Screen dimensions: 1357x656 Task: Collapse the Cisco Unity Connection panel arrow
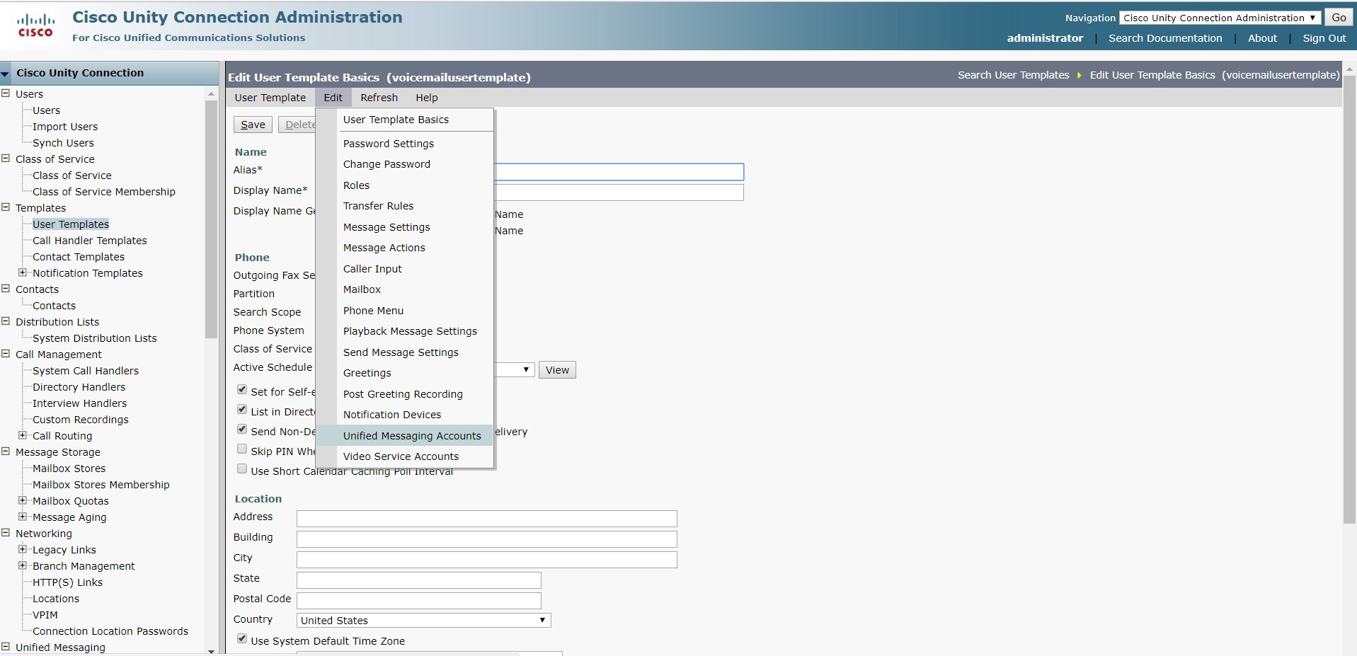[x=6, y=74]
